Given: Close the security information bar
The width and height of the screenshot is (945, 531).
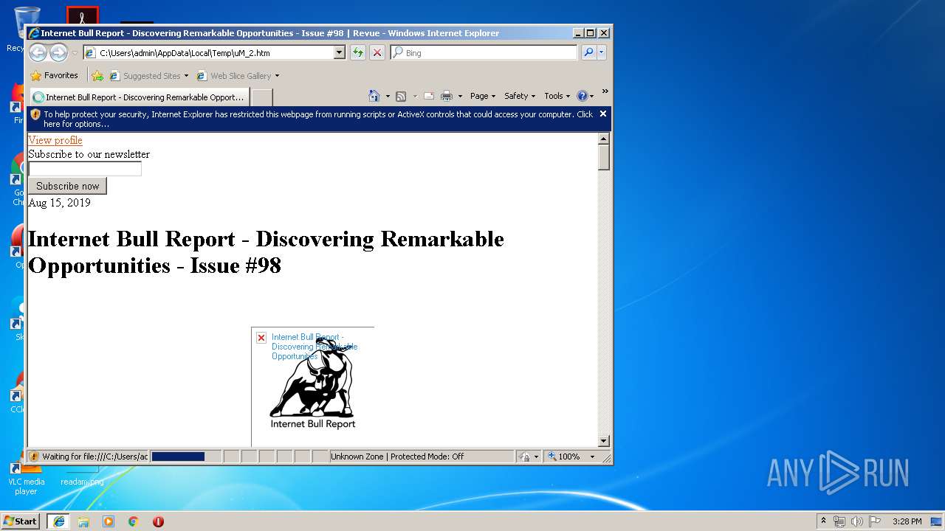Looking at the screenshot, I should pyautogui.click(x=603, y=114).
